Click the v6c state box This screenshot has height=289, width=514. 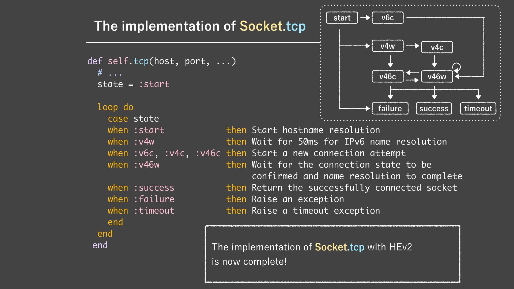tap(387, 18)
